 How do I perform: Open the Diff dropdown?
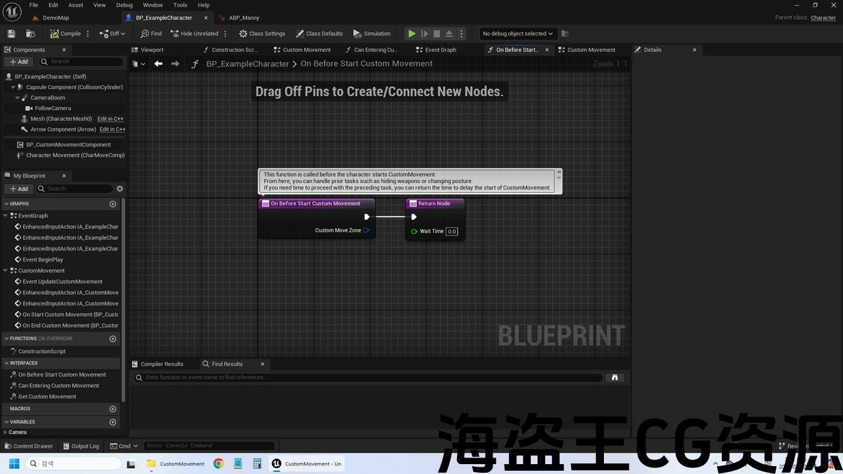112,34
